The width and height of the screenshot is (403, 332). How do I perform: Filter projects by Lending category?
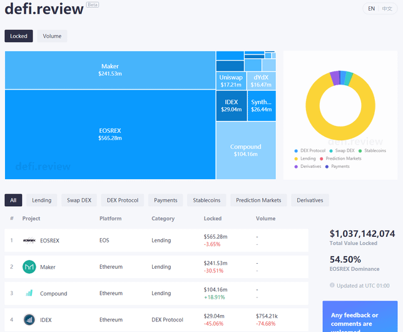(42, 200)
